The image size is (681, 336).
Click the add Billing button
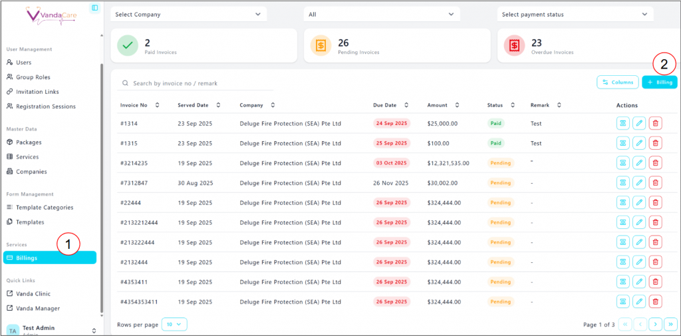click(660, 83)
